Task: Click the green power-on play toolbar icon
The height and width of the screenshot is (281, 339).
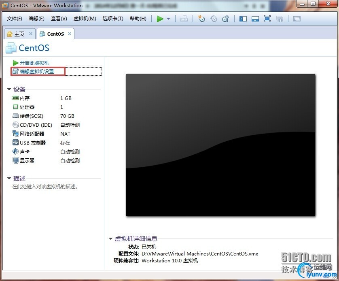Action: 160,19
